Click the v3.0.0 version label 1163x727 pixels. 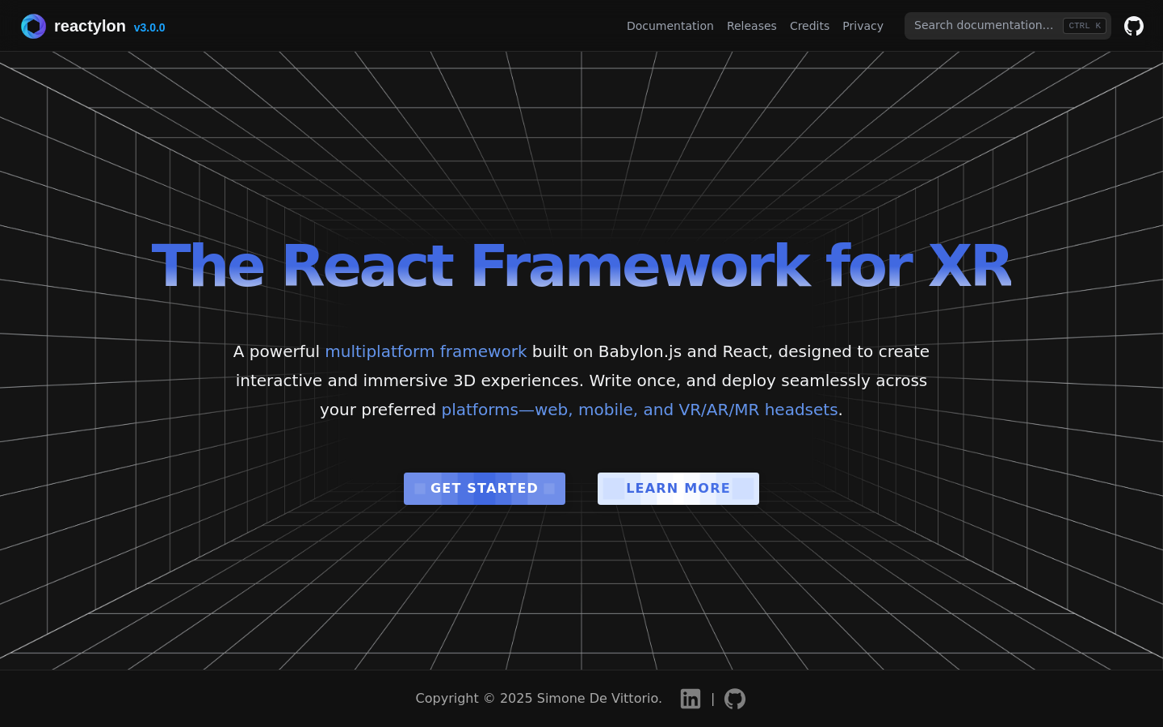pos(149,27)
